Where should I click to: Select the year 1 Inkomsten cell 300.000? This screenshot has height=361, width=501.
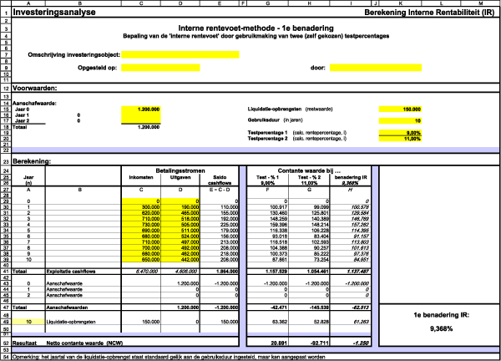point(141,207)
